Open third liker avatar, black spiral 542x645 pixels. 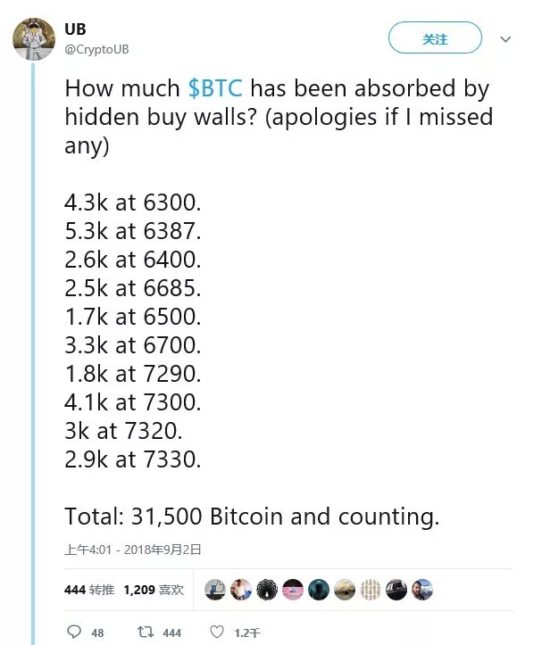[x=267, y=590]
